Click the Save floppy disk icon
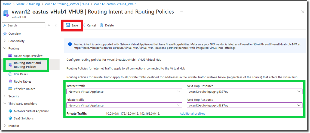The width and height of the screenshot is (310, 133). (68, 25)
